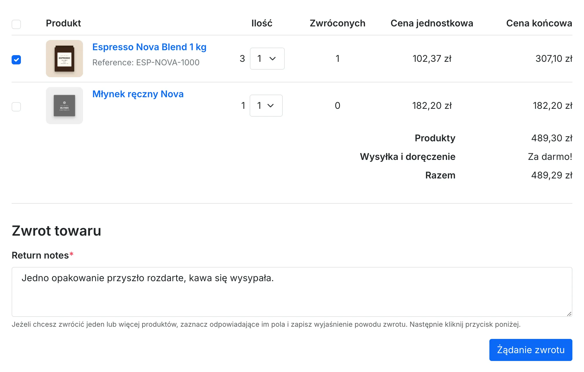
Task: Open the Młynek ręczny Nova quantity dropdown
Action: (x=266, y=106)
